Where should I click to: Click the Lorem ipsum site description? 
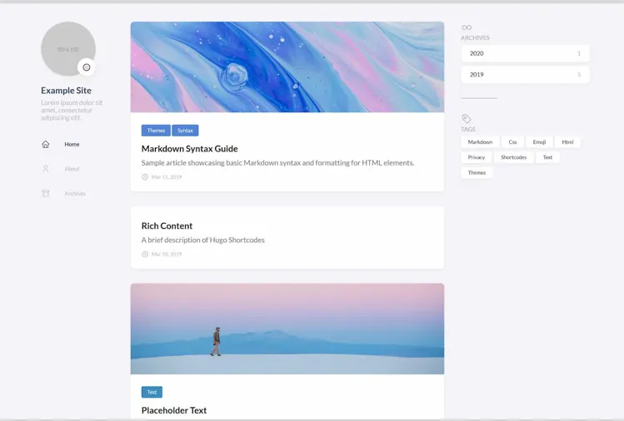(72, 110)
